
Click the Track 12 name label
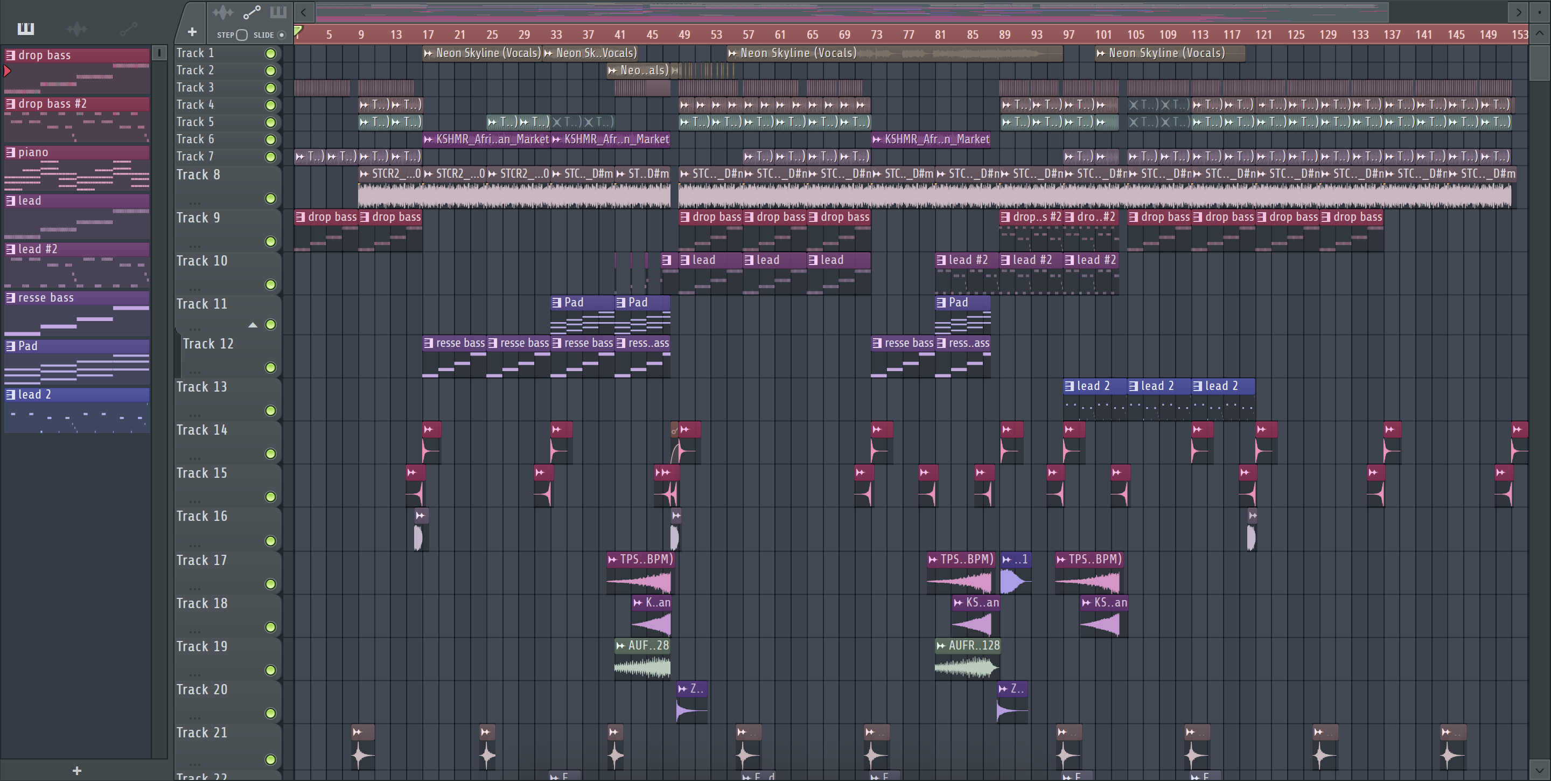click(x=208, y=344)
